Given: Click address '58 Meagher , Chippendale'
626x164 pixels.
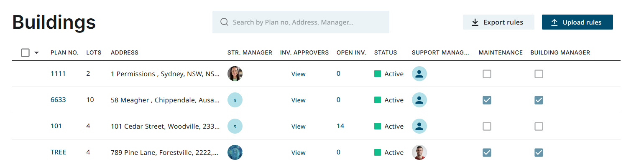Looking at the screenshot, I should tap(165, 100).
